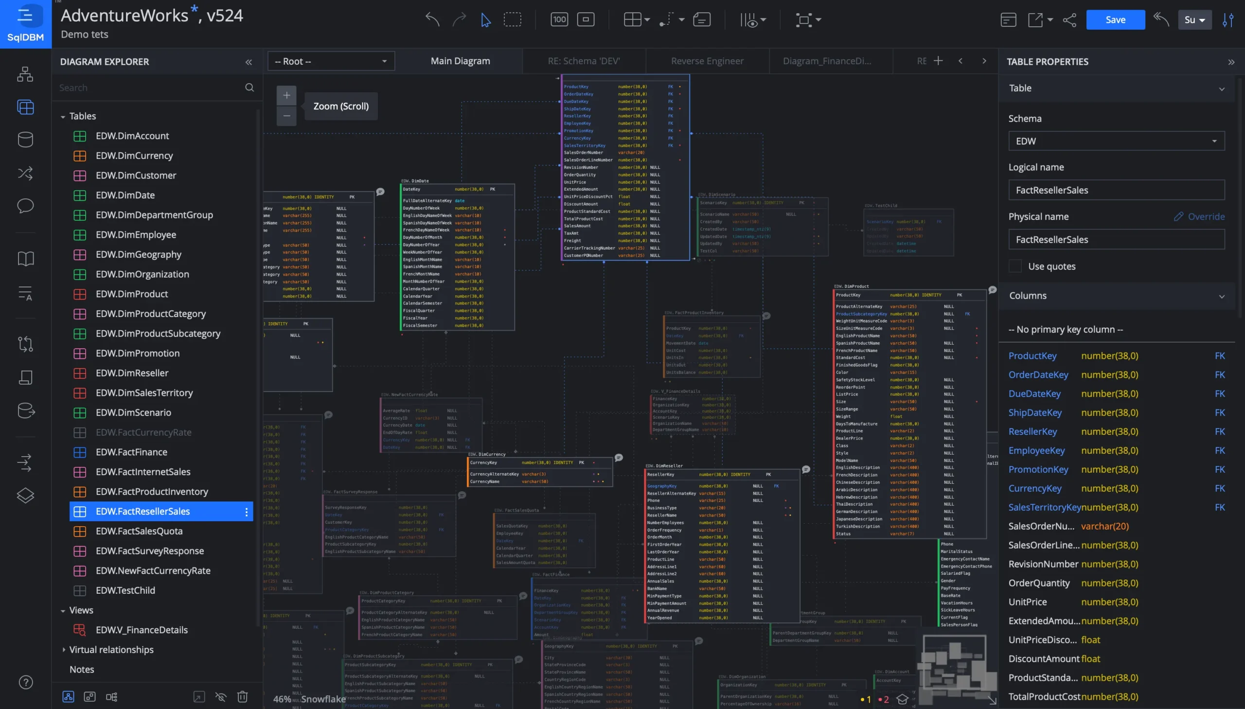Switch to the Reverse Engineer tab

pos(707,61)
